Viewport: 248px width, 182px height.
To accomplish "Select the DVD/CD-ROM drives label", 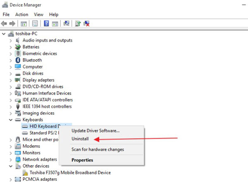I will pos(43,87).
